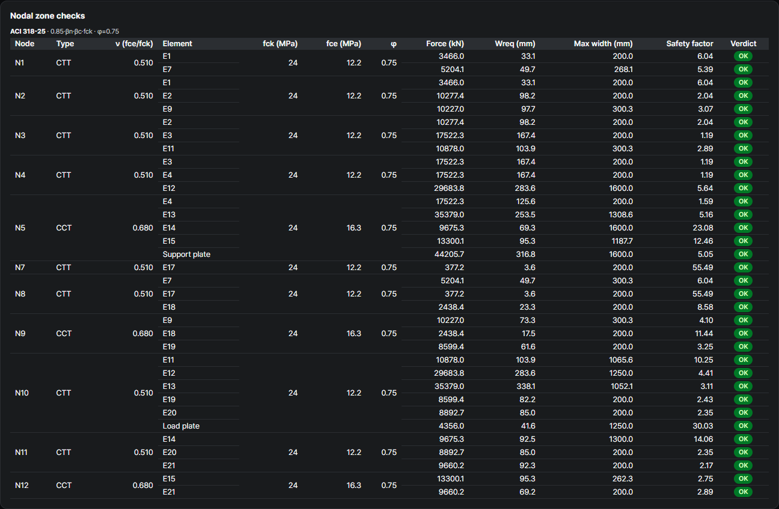The width and height of the screenshot is (779, 509).
Task: Select the "0.680" ratio for node N12
Action: coord(143,486)
